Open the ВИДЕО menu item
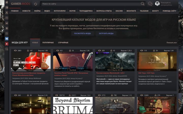The image size is (183, 114). point(47,11)
